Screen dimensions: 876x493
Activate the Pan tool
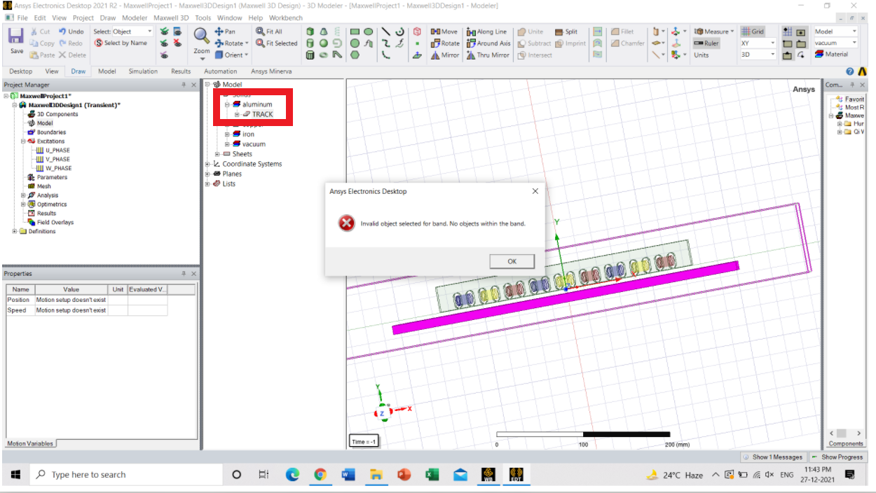pos(225,32)
